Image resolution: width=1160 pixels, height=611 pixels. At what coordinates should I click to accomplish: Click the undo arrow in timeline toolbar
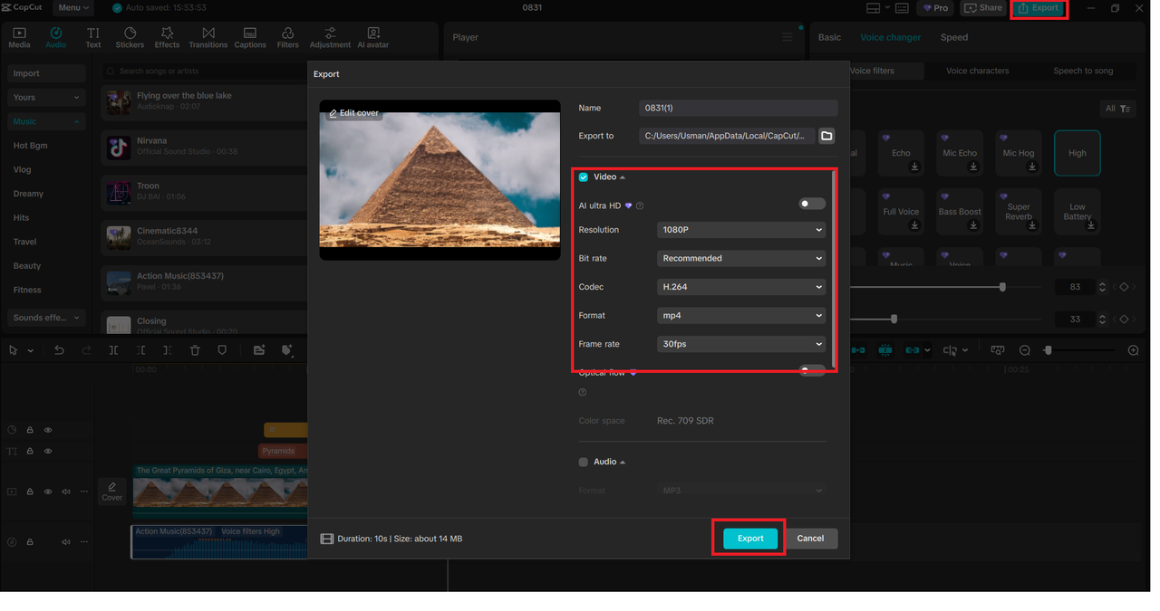pyautogui.click(x=59, y=350)
